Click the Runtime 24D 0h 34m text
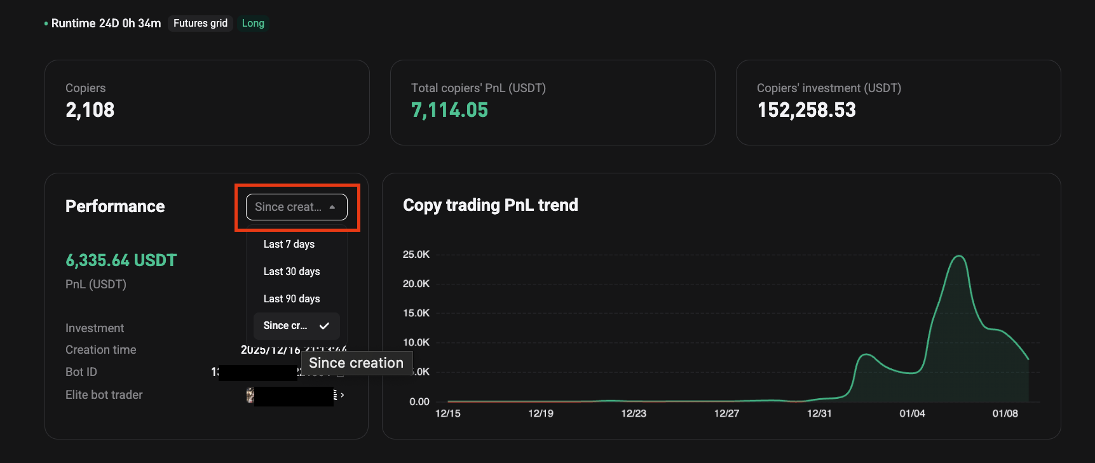 tap(106, 23)
